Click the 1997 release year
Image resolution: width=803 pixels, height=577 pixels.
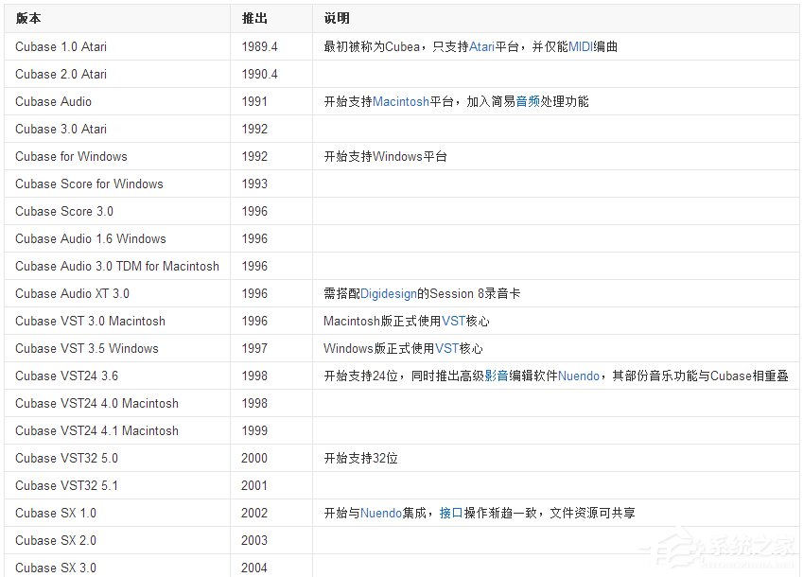tap(254, 348)
